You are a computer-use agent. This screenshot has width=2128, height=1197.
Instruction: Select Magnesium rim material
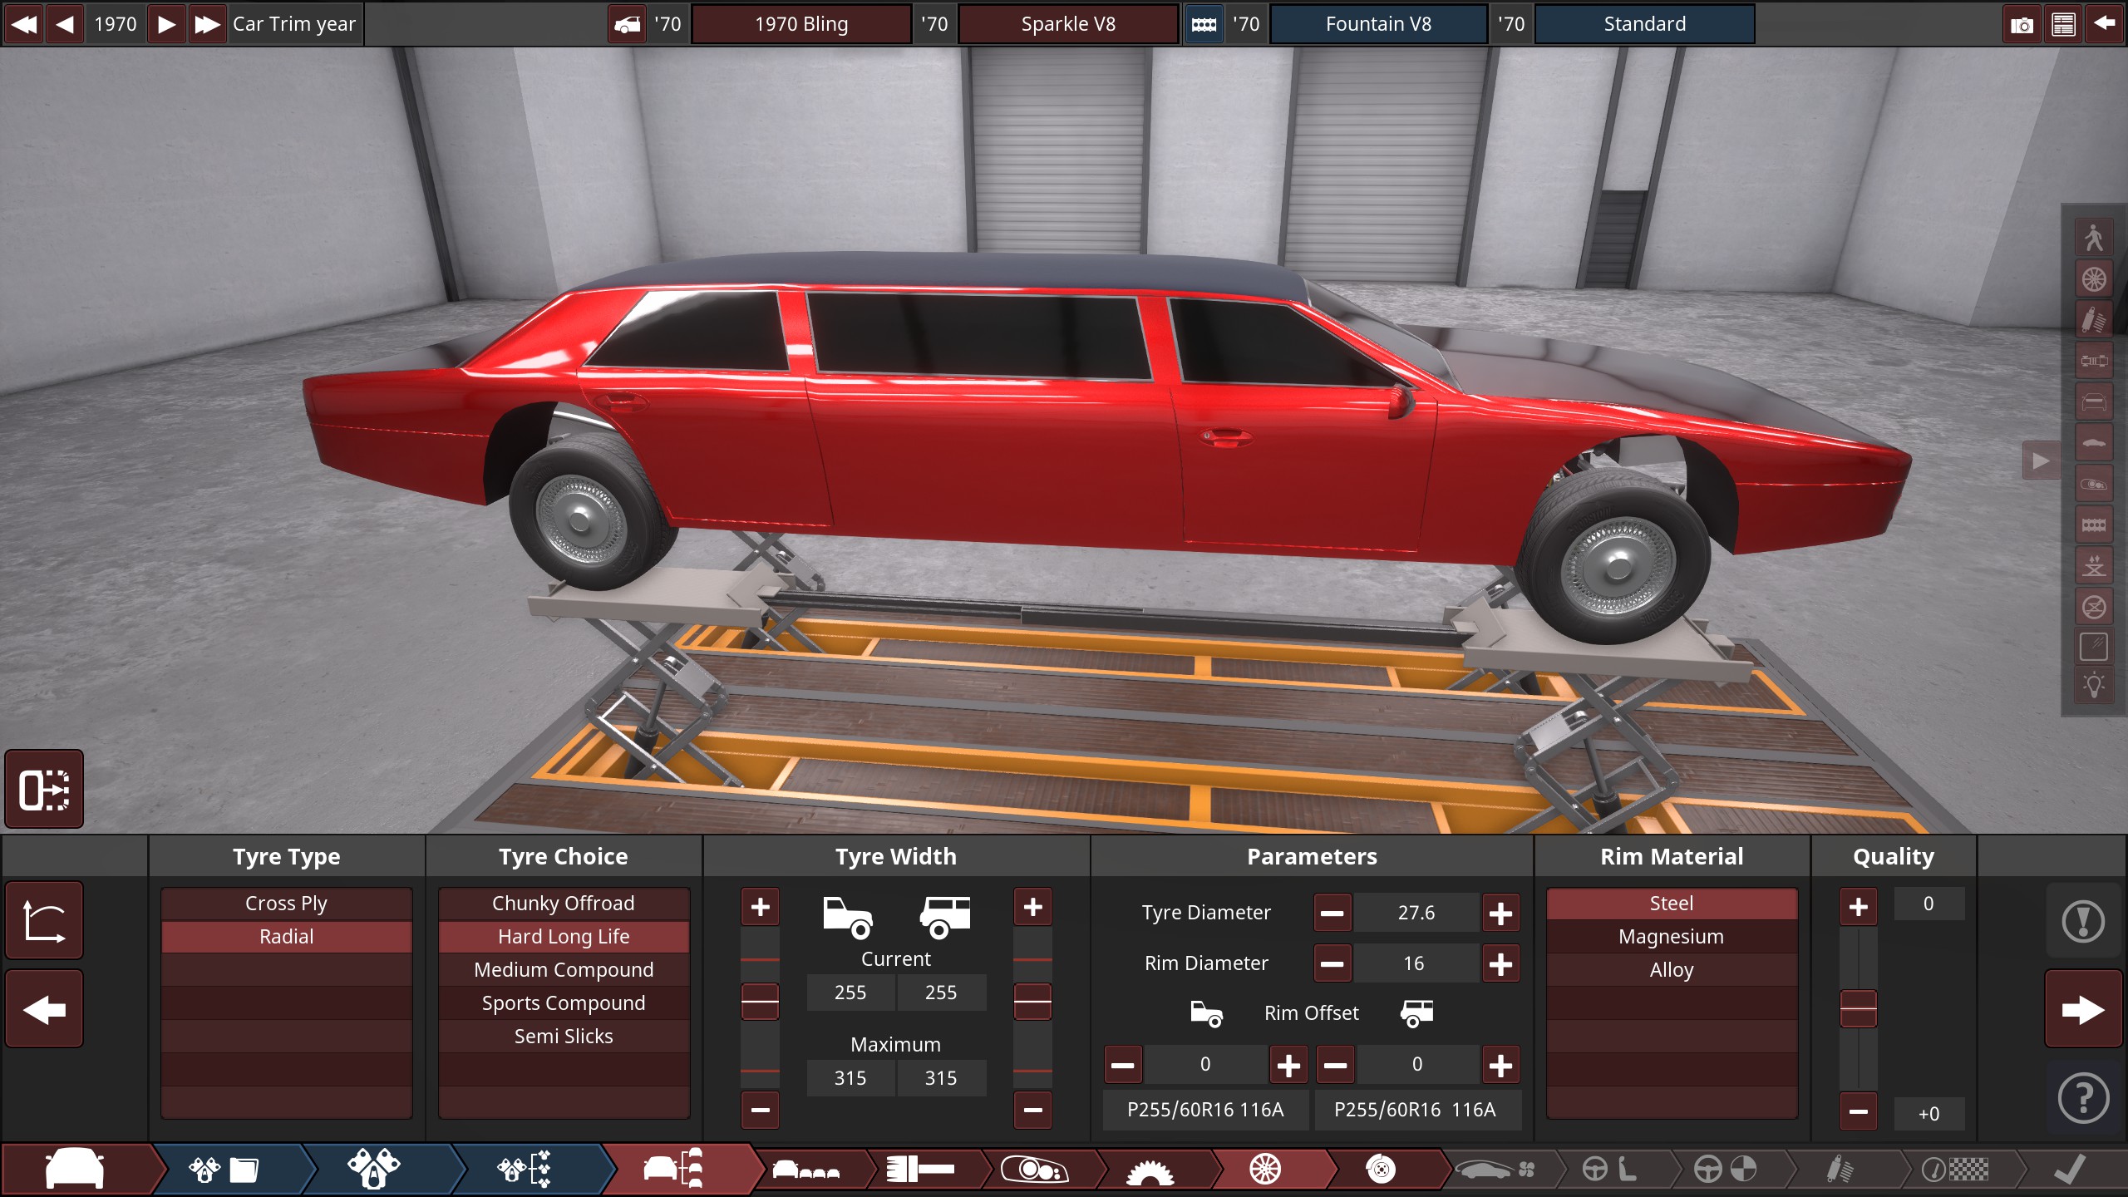(1671, 937)
